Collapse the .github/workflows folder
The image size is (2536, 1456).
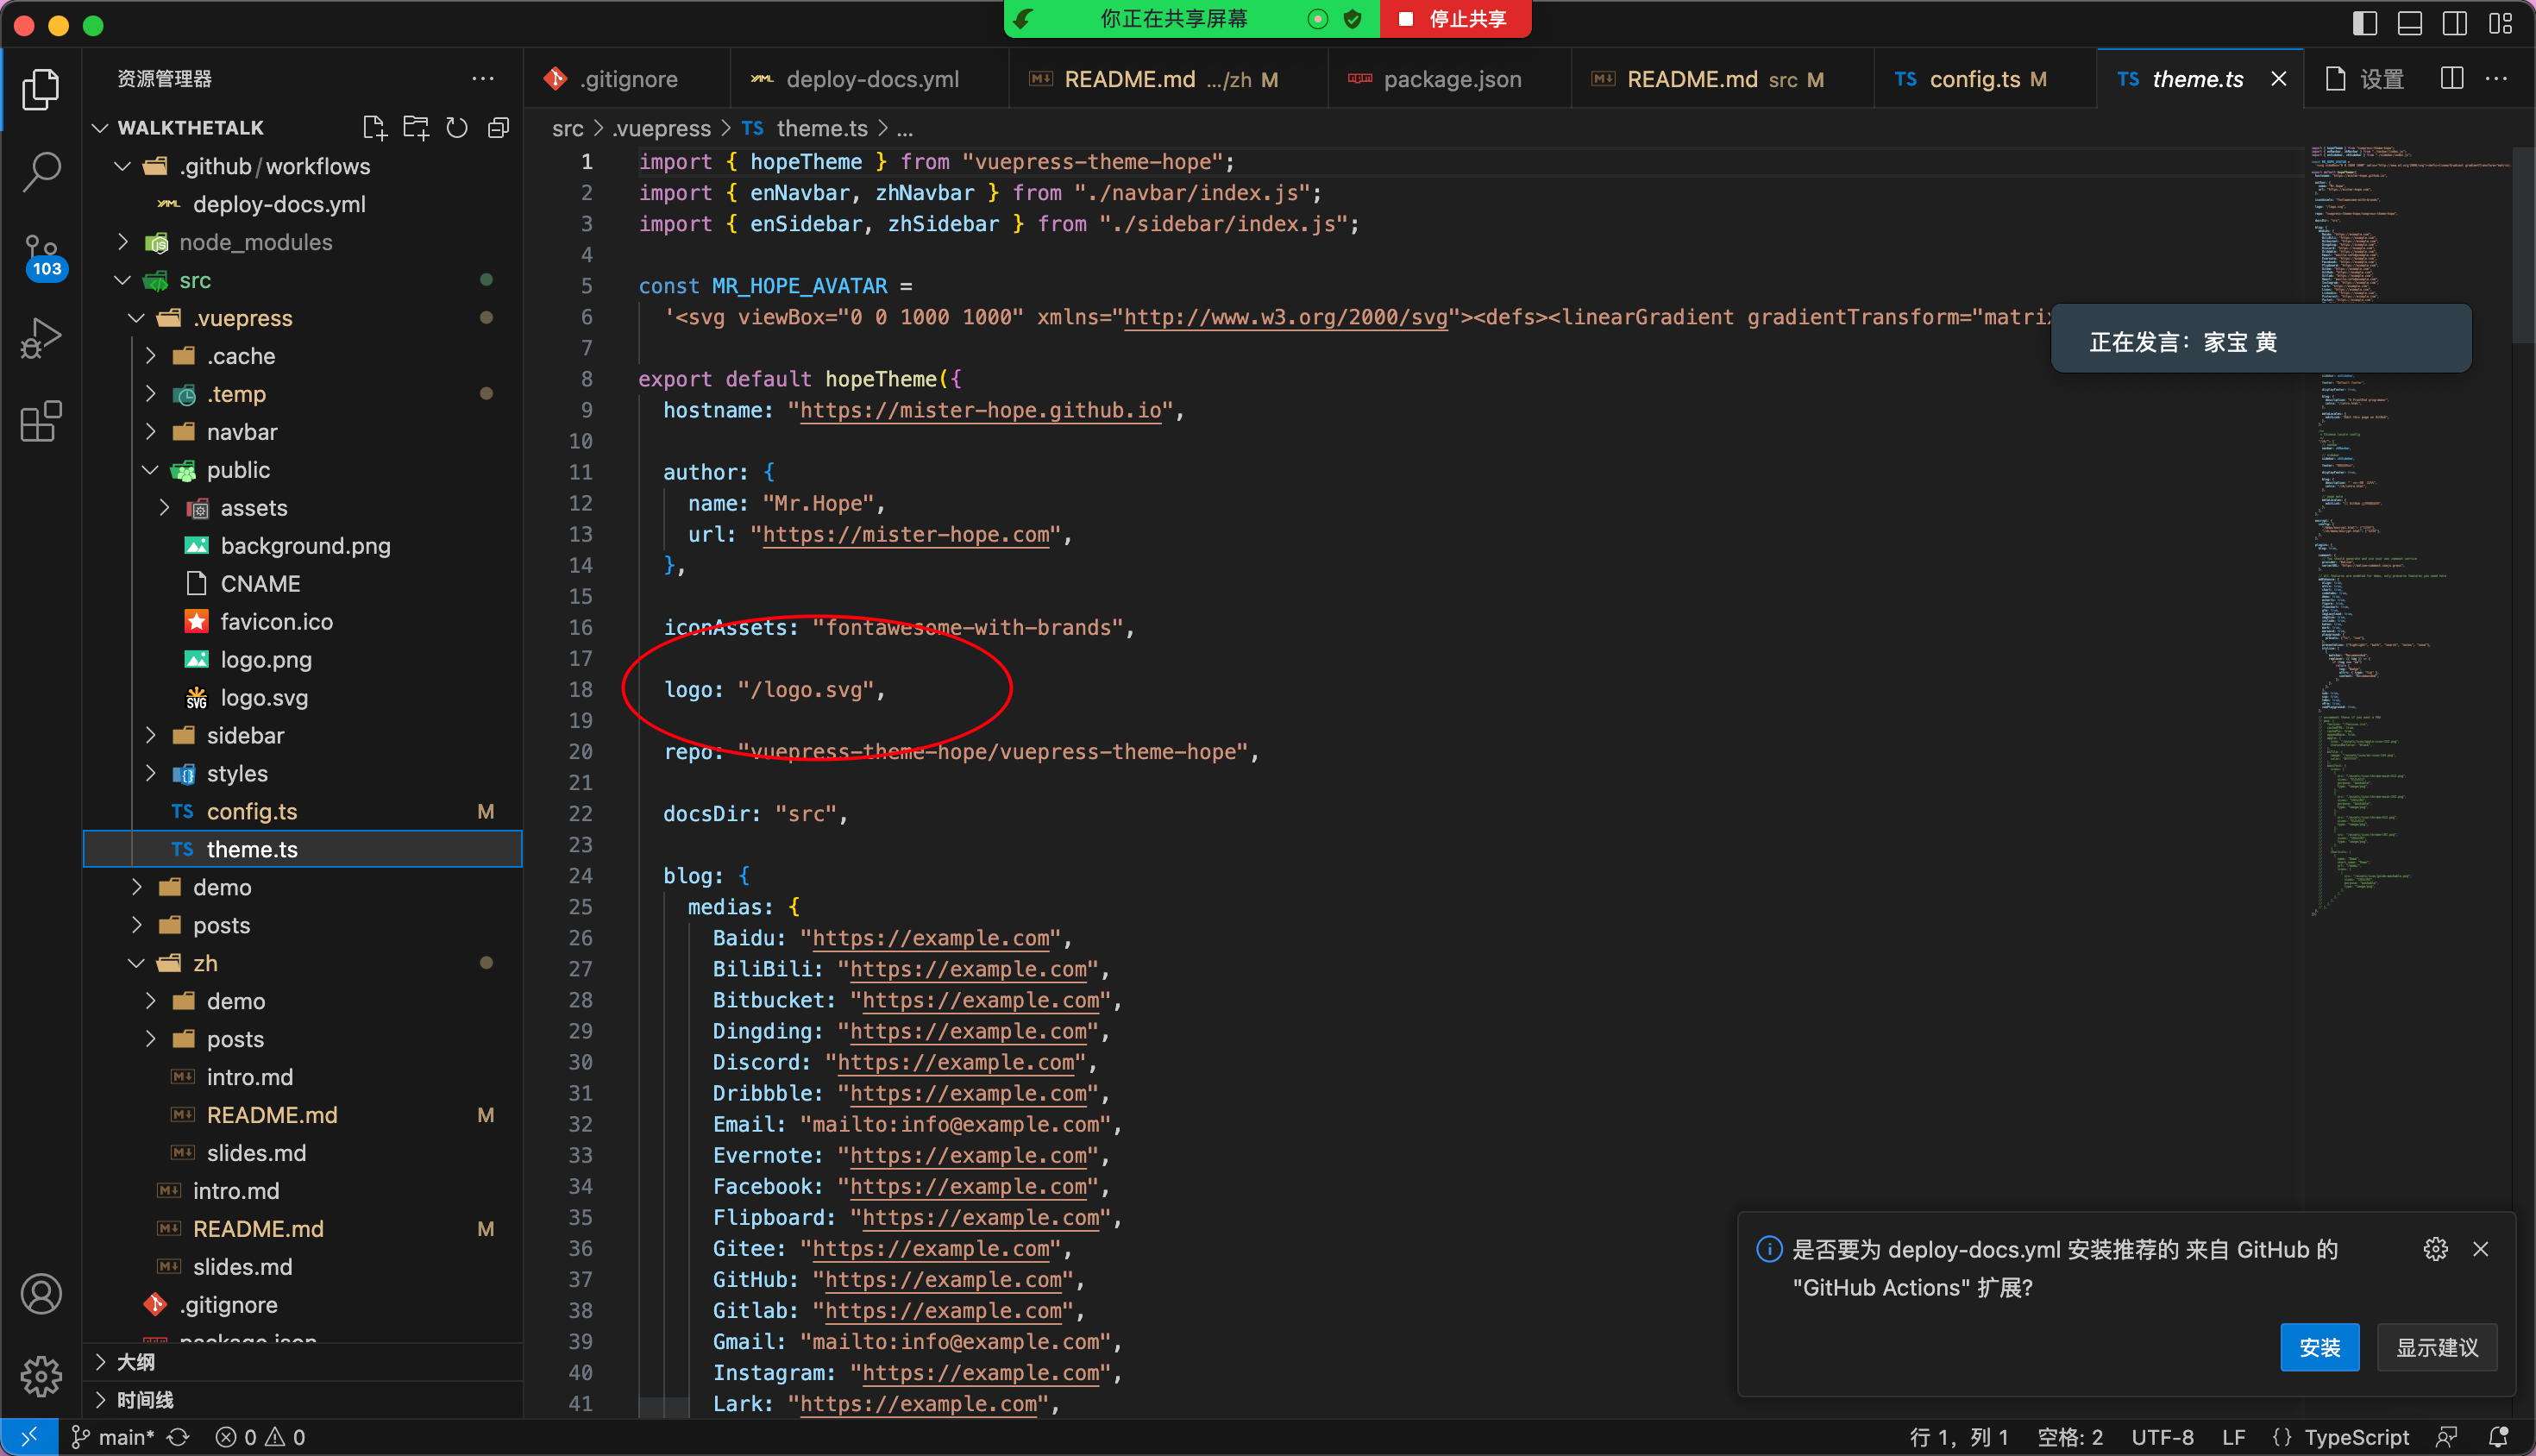tap(122, 166)
